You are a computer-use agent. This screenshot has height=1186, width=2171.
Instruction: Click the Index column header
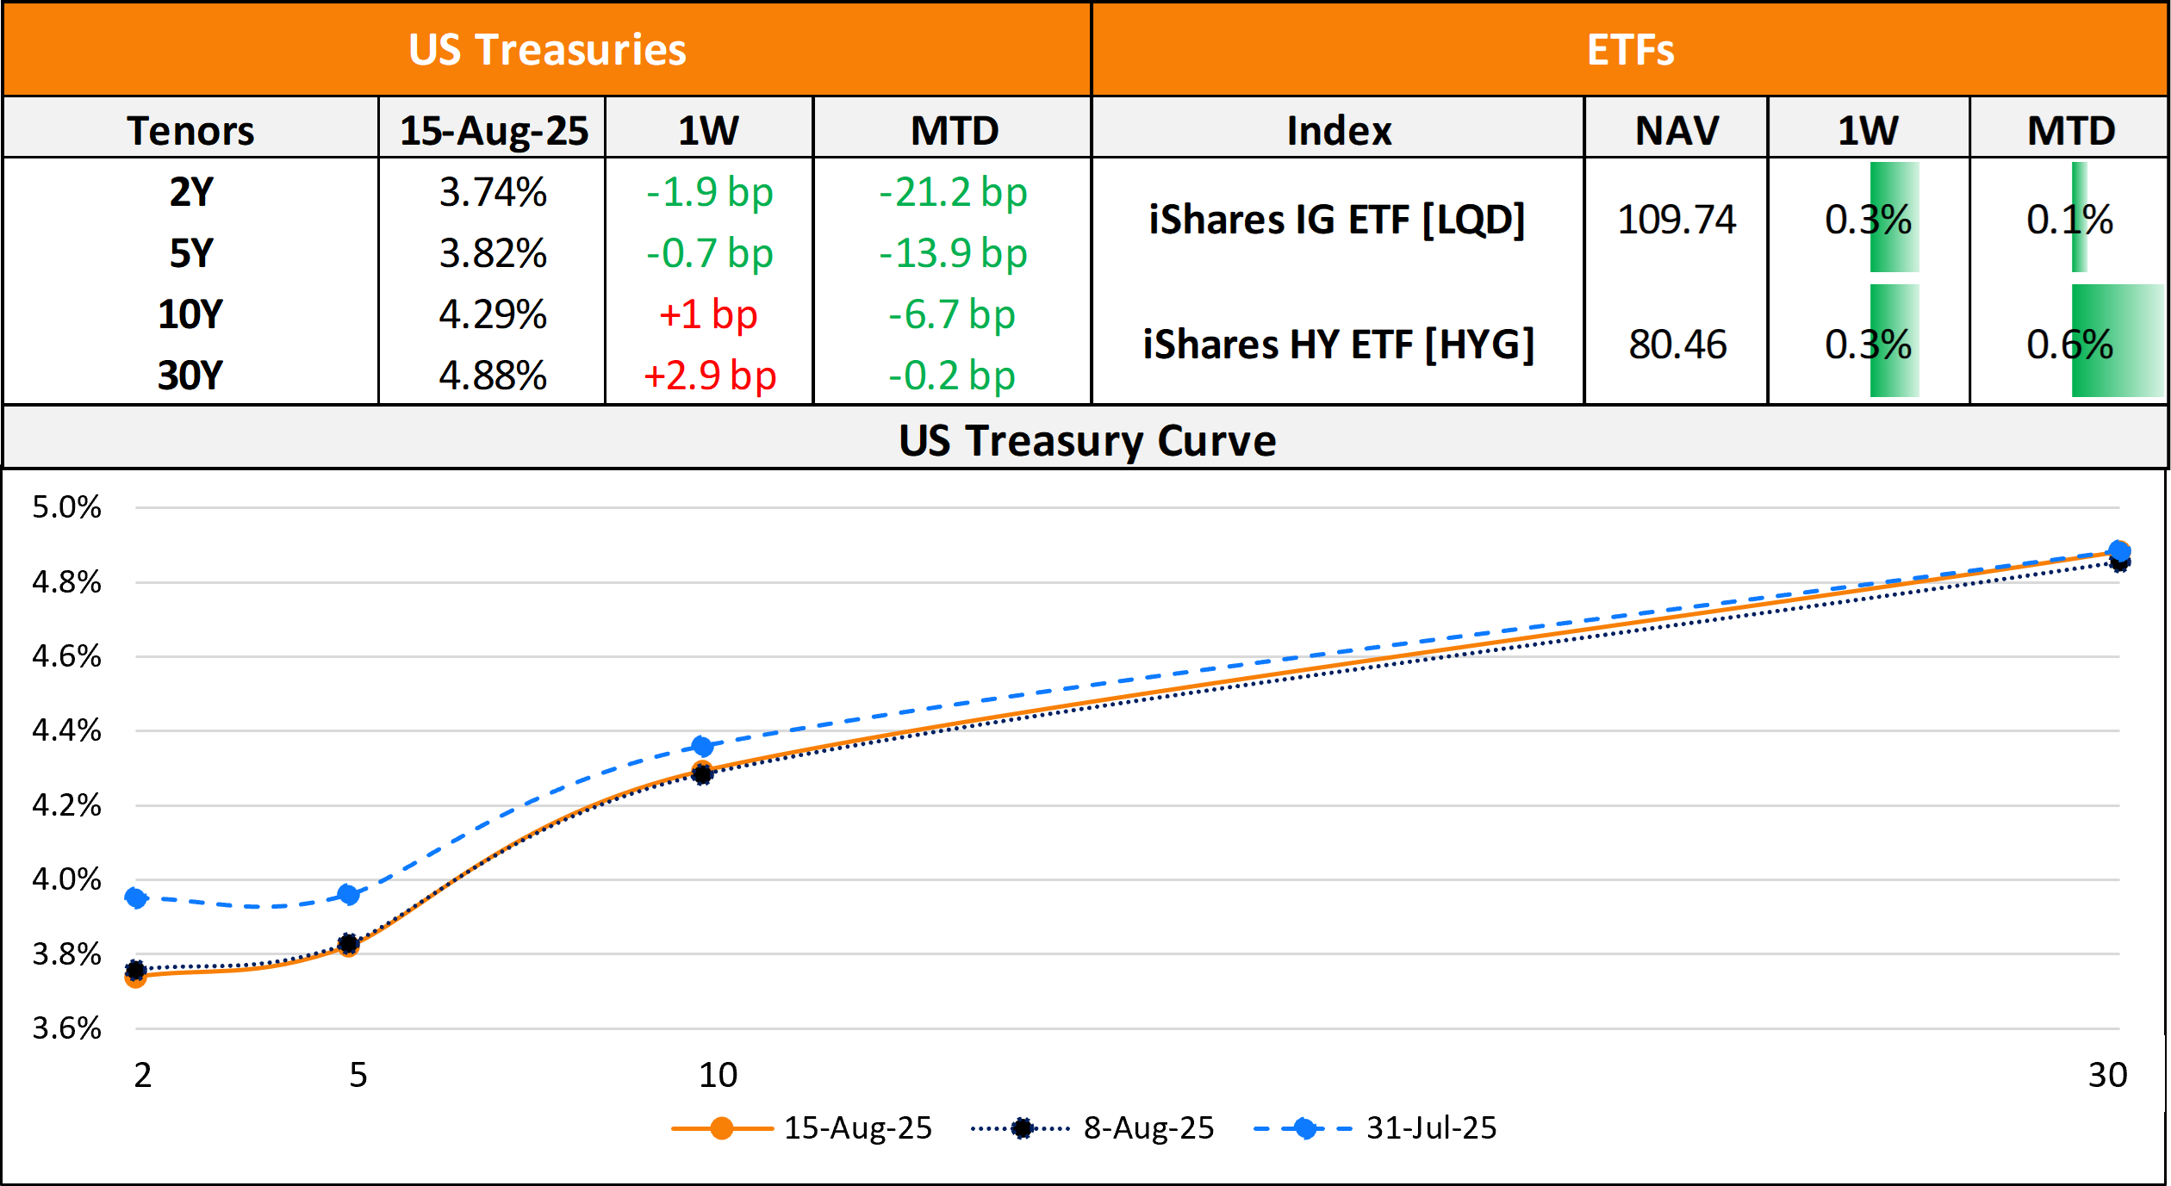point(1339,130)
